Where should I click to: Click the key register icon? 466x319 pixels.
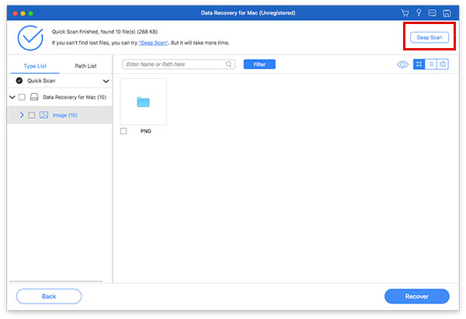419,12
